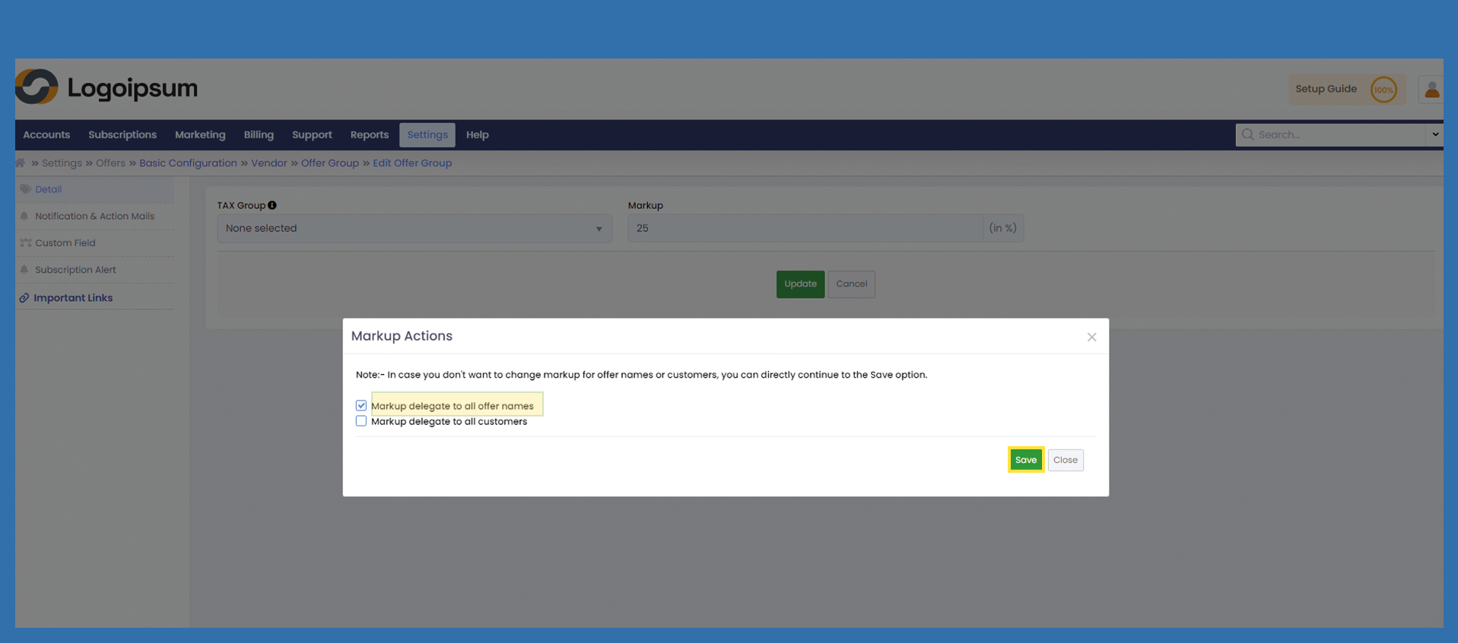Click the home icon in breadcrumb

pyautogui.click(x=21, y=163)
